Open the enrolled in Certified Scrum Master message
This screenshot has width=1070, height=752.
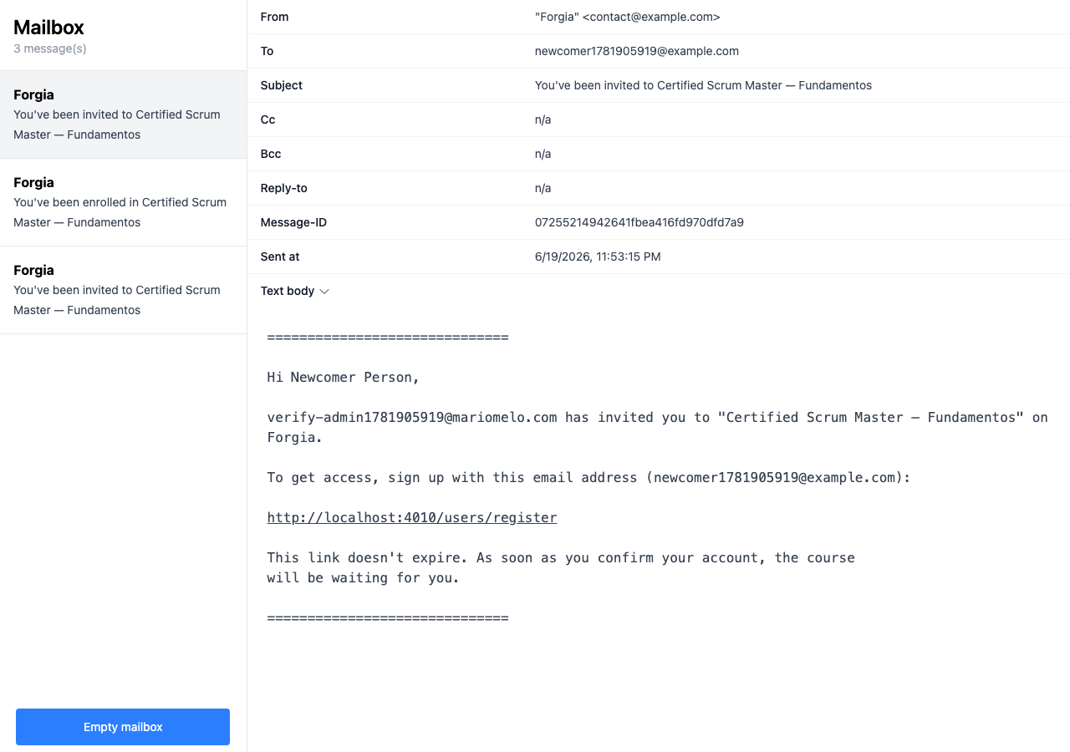[x=123, y=202]
